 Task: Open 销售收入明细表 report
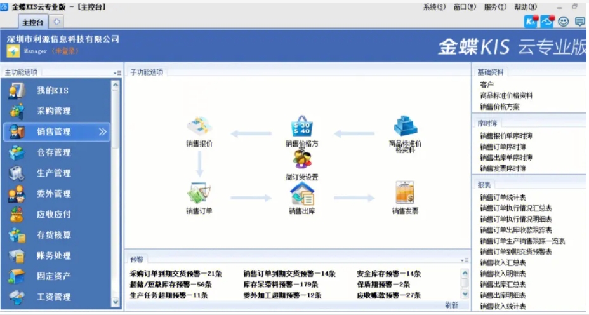pos(503,274)
